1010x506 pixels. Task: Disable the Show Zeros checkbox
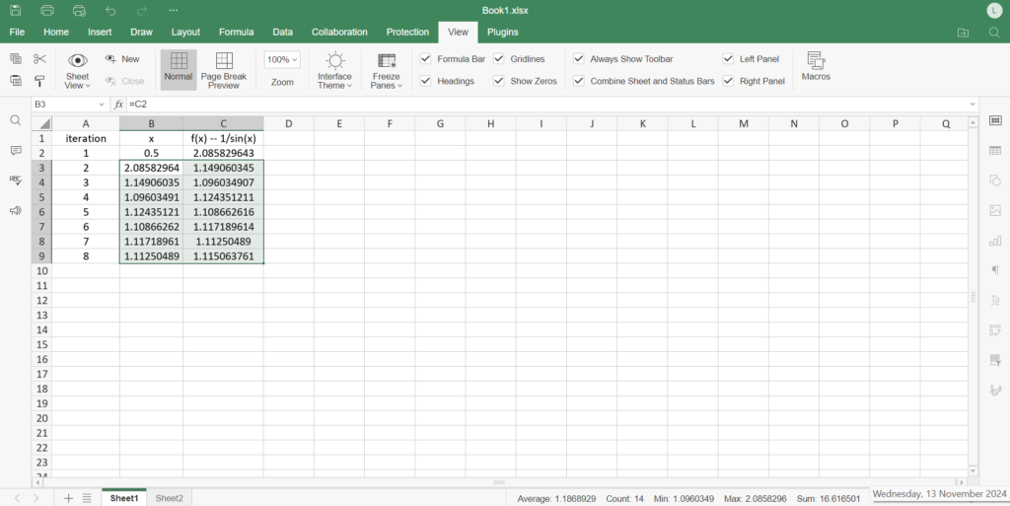tap(499, 81)
